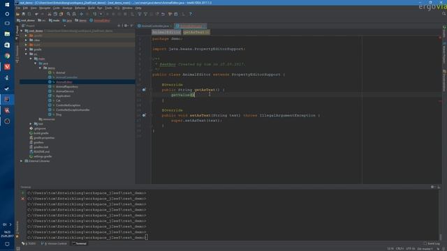Click the getAsText() breadcrumb
Screen dimensions: 447x251
point(196,32)
